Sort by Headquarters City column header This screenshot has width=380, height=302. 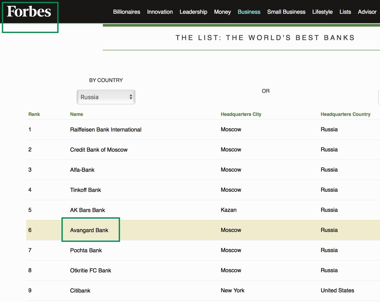coord(241,114)
